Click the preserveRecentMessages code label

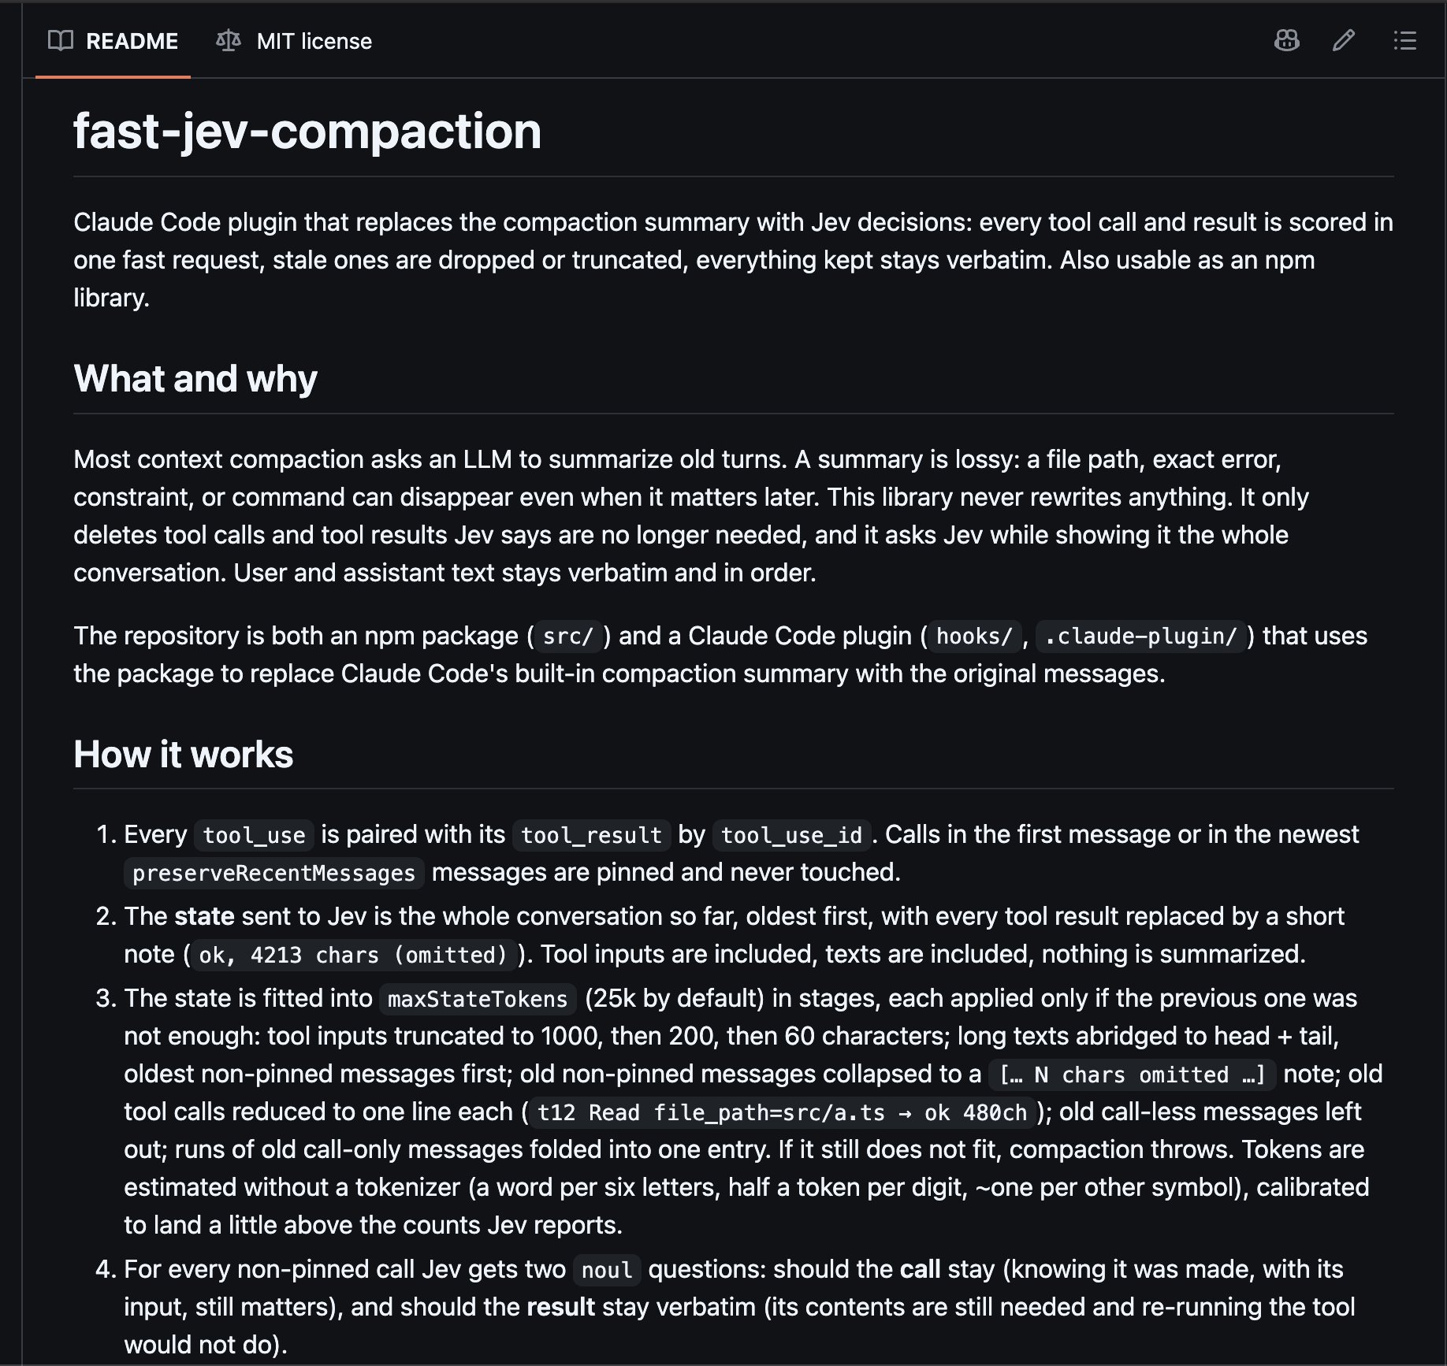coord(274,873)
